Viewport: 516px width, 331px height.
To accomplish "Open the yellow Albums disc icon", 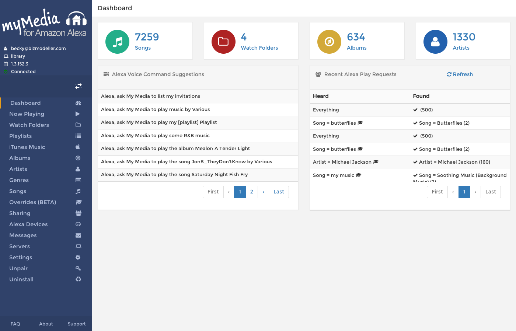I will 329,42.
